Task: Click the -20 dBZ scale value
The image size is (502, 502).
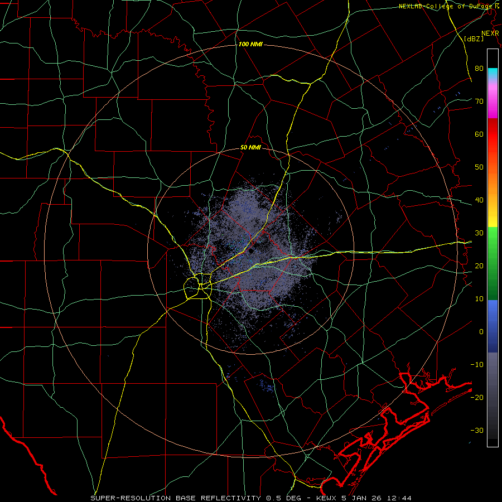Action: tap(477, 398)
